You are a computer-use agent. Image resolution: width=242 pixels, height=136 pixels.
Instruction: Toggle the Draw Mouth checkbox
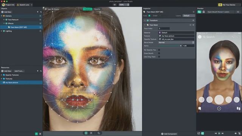(159, 53)
